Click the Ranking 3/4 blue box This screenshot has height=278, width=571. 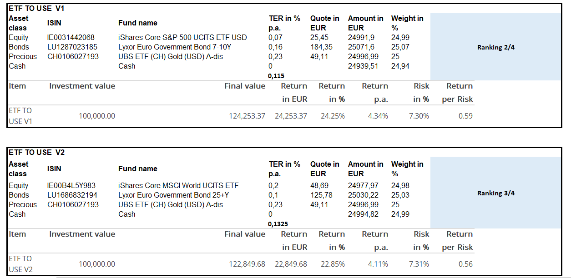click(x=495, y=193)
